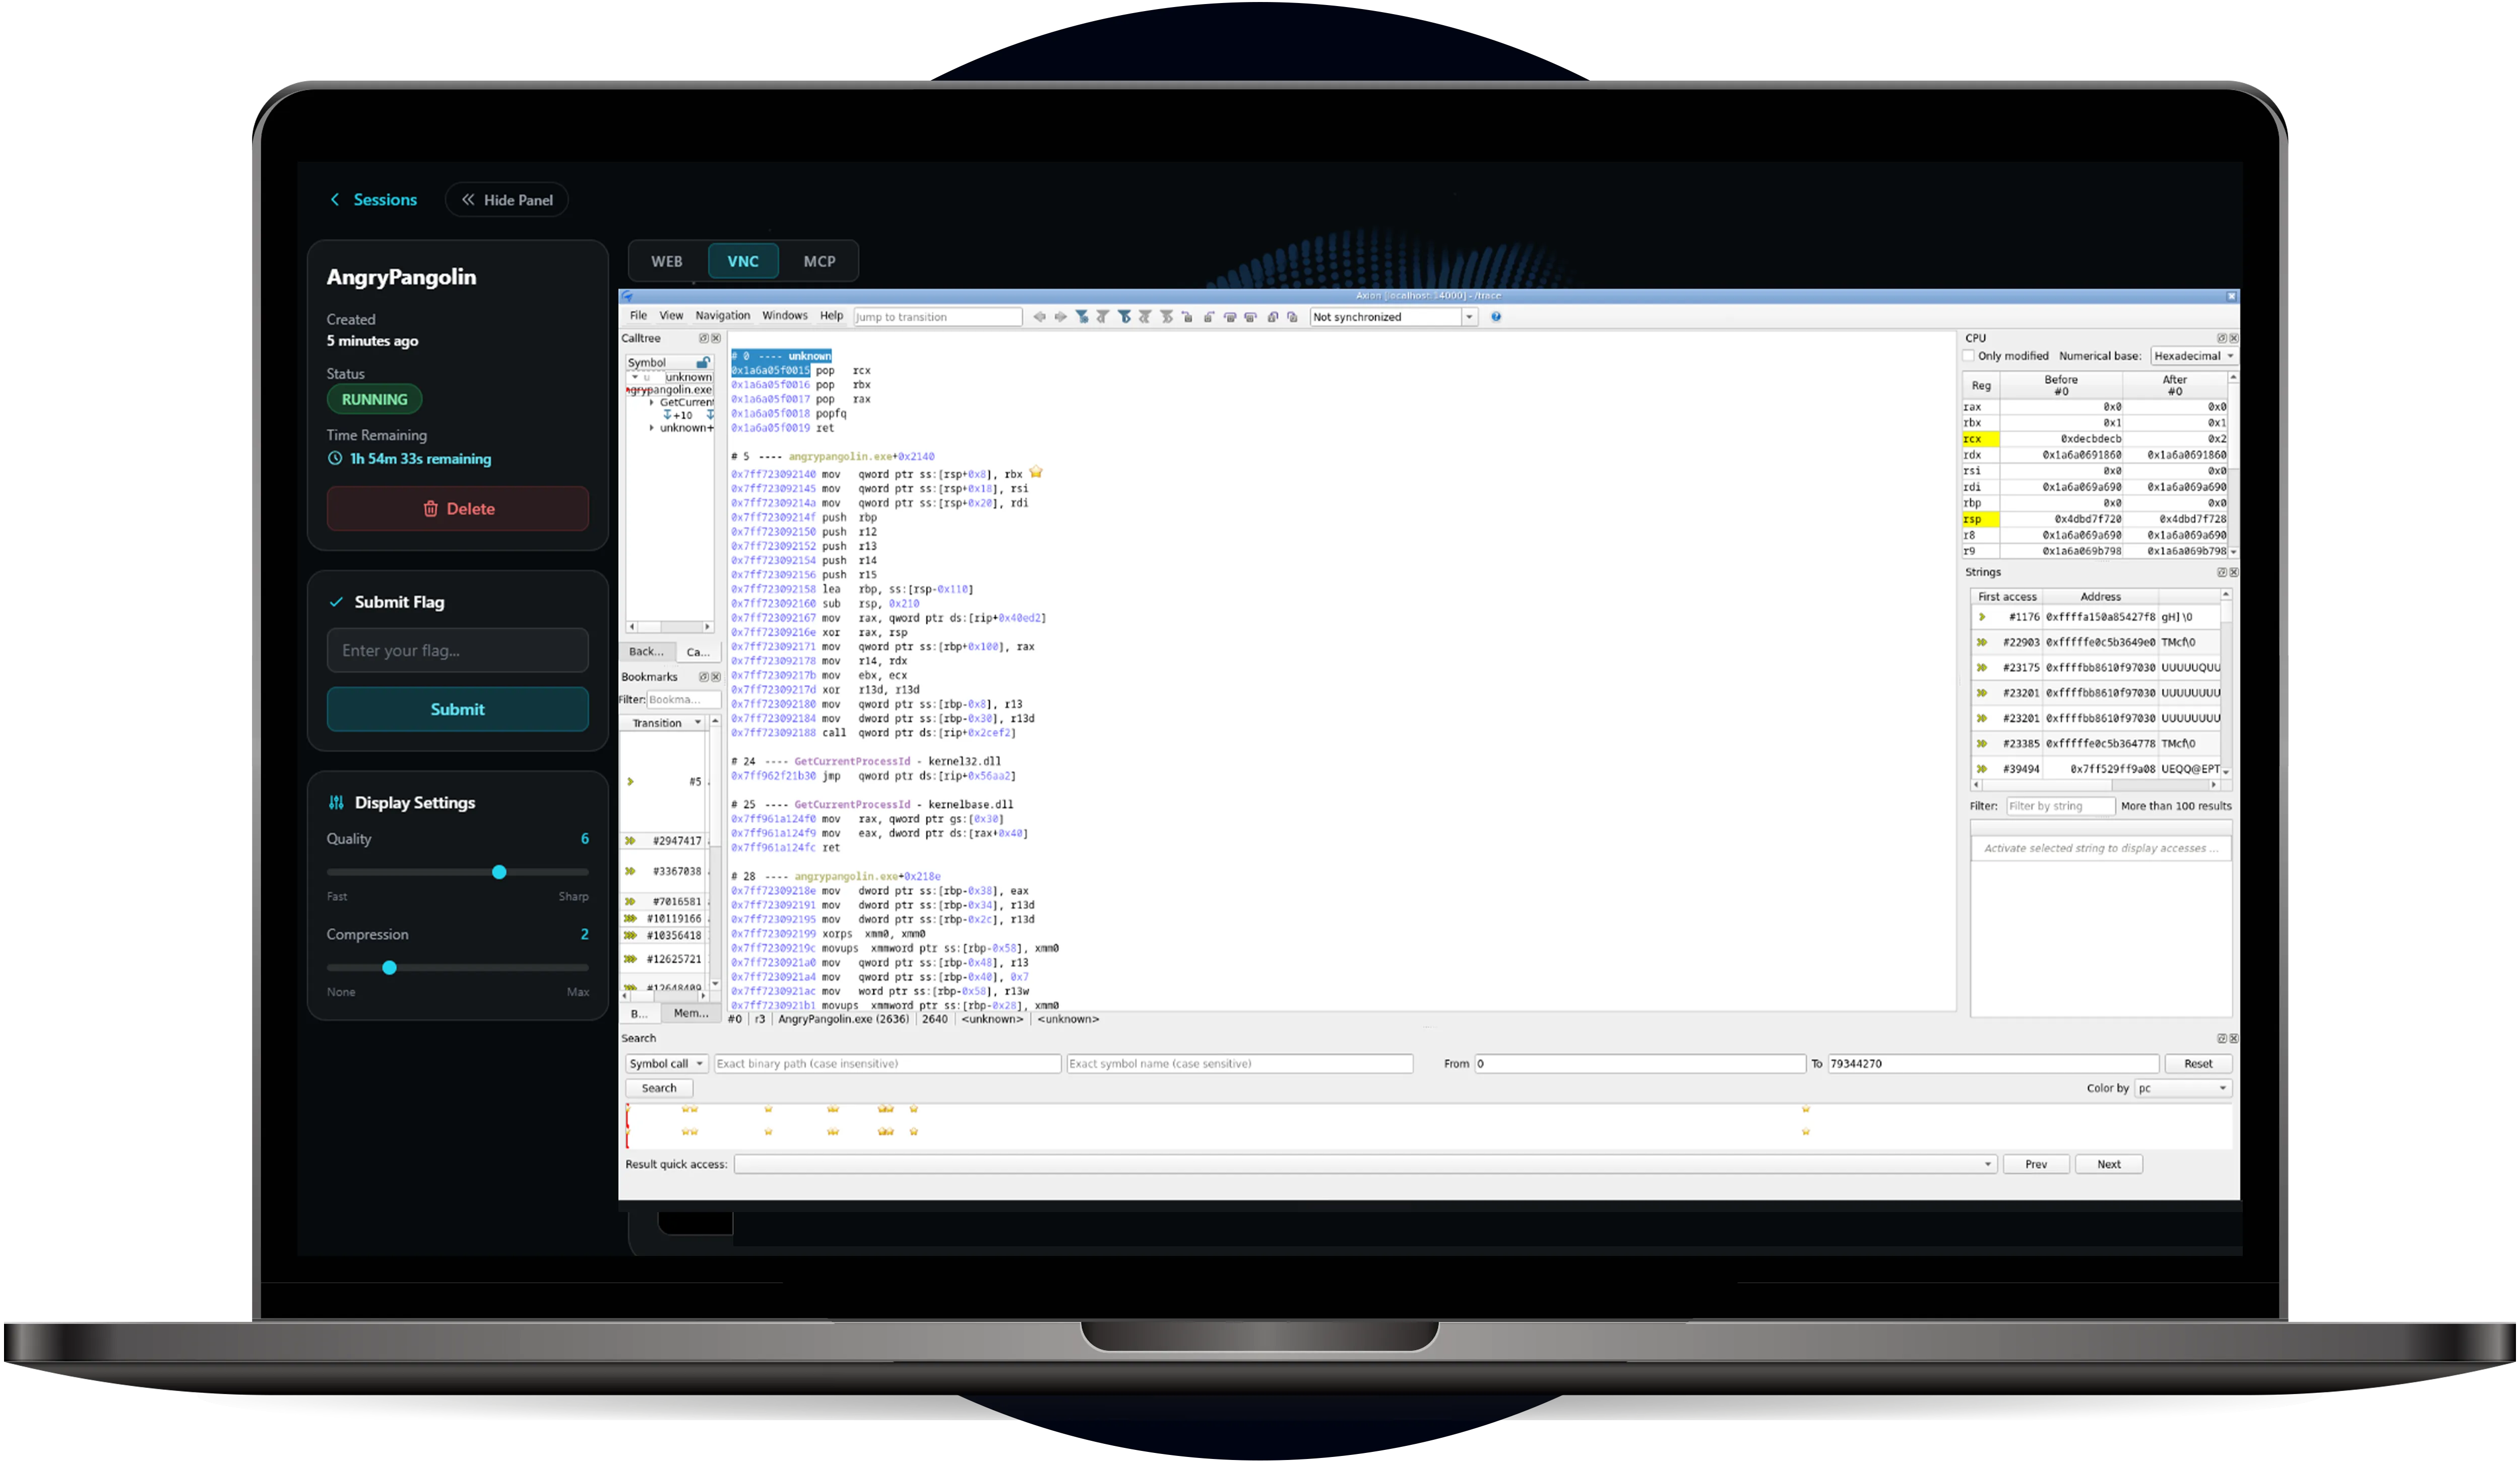The height and width of the screenshot is (1463, 2520).
Task: Click the arrow icon for bookmark #5
Action: (630, 781)
